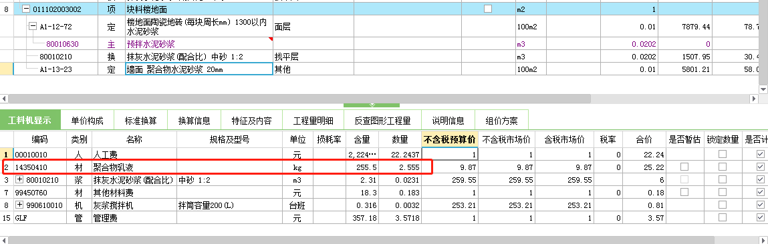768x244 pixels.
Task: Toggle 锁定数量 checkbox for 其他材料费
Action: 723,193
